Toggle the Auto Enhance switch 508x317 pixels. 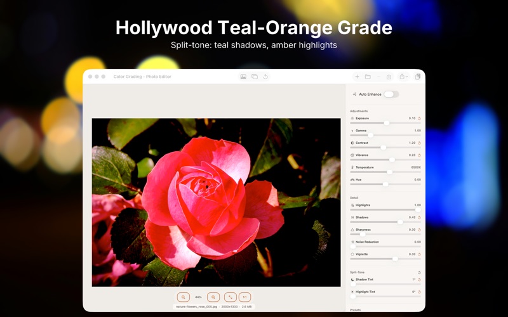click(x=391, y=94)
